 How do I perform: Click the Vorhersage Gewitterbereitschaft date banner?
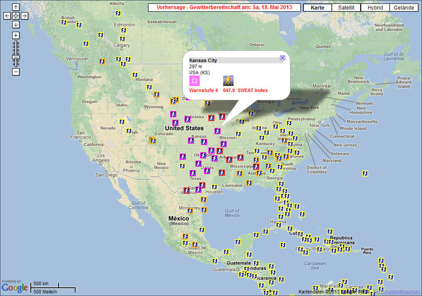224,7
